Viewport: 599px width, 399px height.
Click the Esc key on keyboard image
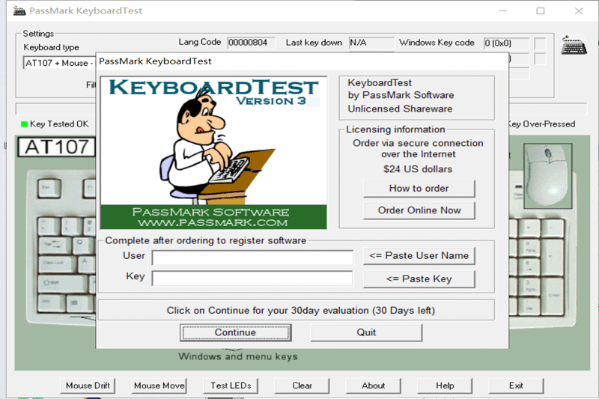click(49, 187)
